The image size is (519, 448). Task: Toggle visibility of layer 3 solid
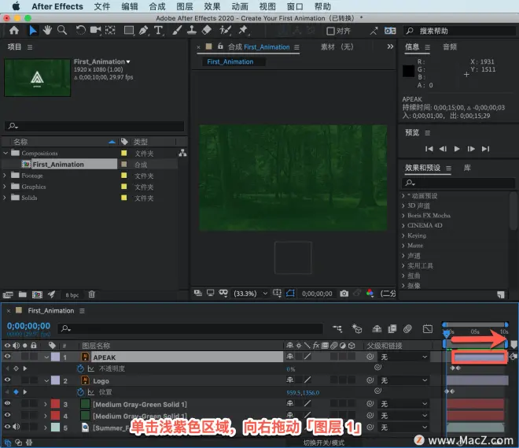coord(7,404)
